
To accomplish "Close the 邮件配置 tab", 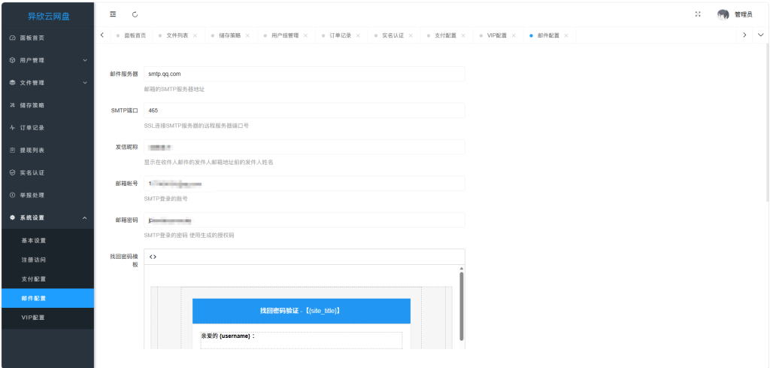I will (566, 35).
